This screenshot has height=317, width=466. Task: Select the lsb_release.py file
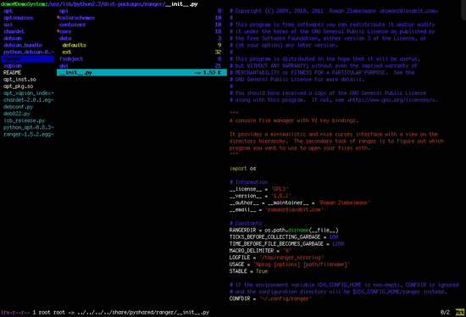(x=24, y=120)
